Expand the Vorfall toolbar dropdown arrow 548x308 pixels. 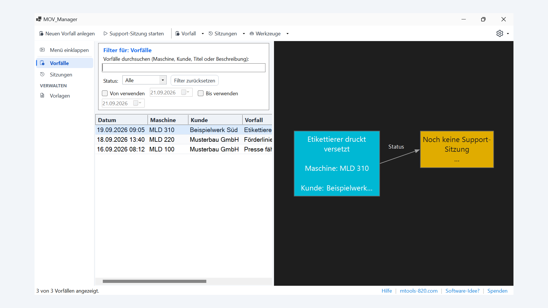pos(203,34)
